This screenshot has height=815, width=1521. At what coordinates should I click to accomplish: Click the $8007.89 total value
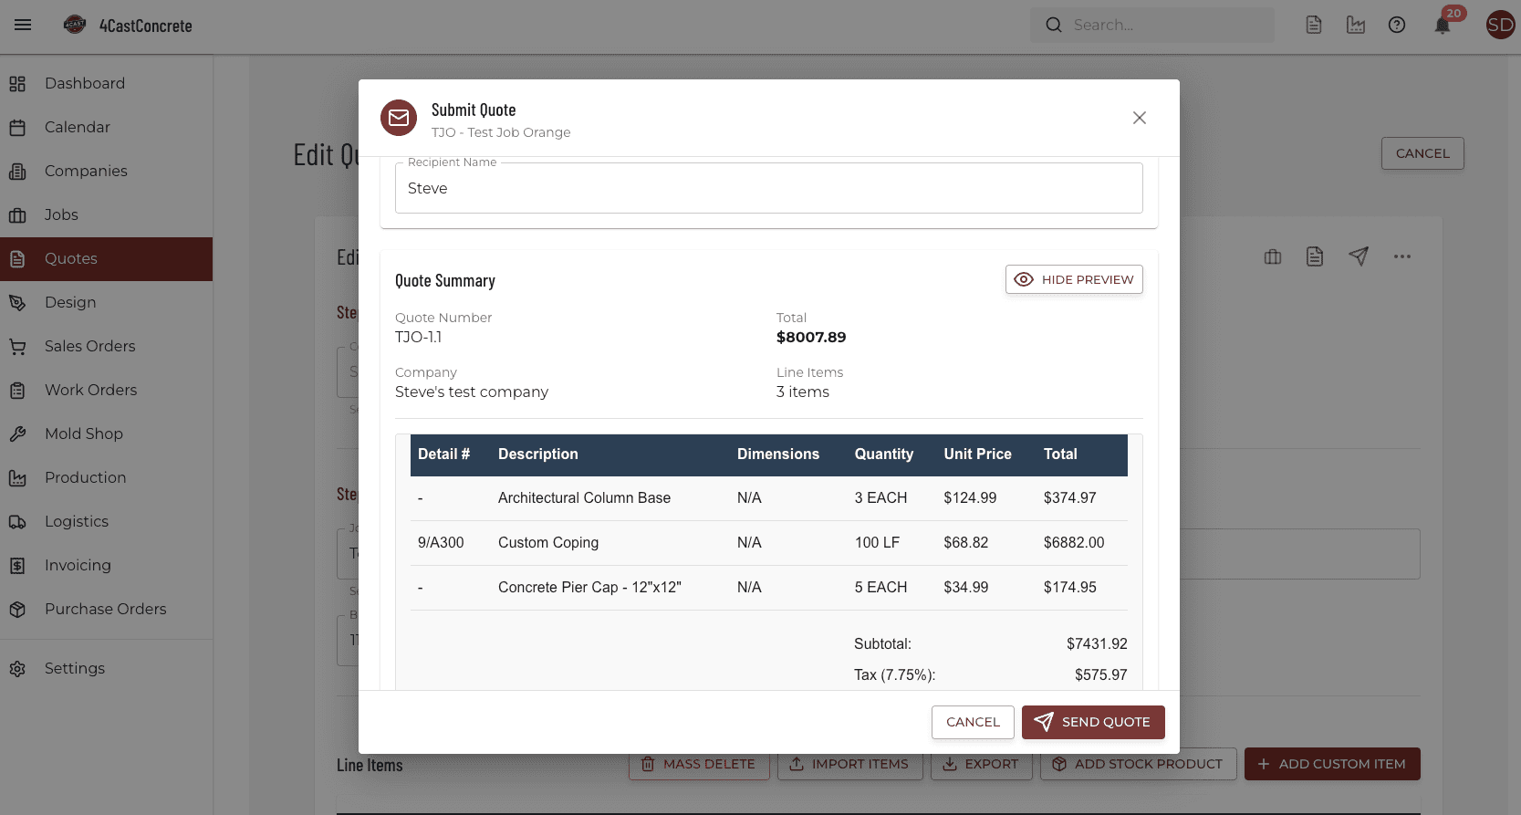[811, 338]
